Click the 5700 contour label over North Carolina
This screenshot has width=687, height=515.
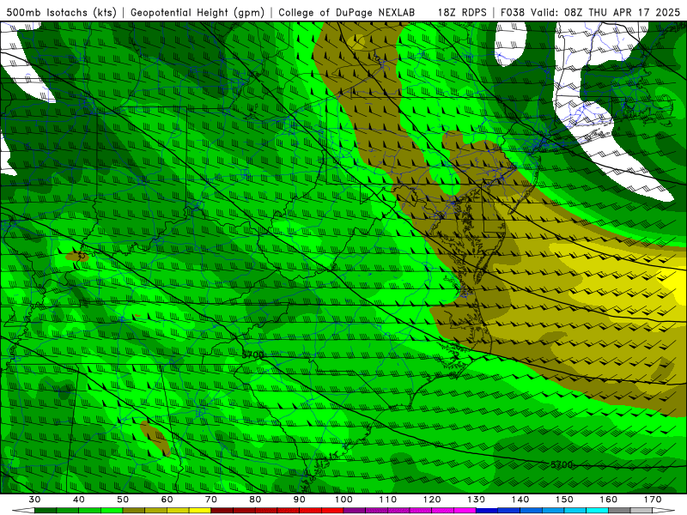coord(253,354)
